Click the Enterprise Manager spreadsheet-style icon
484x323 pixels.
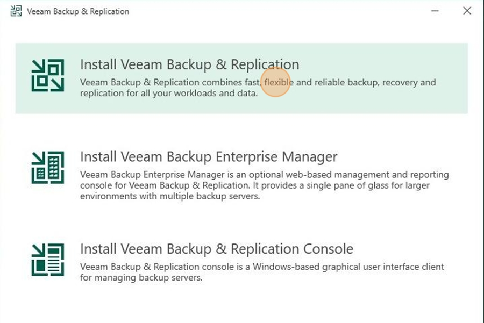(48, 168)
